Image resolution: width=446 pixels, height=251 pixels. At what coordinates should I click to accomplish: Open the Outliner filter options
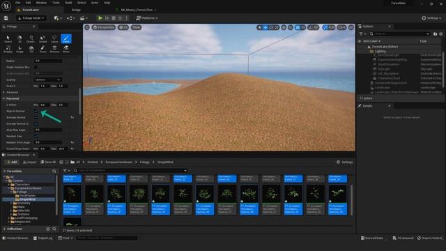coord(362,34)
